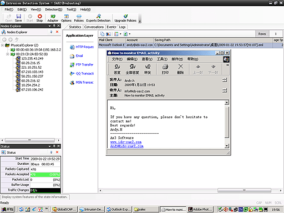Select Email in Application Layer
The image size is (284, 213).
point(77,56)
